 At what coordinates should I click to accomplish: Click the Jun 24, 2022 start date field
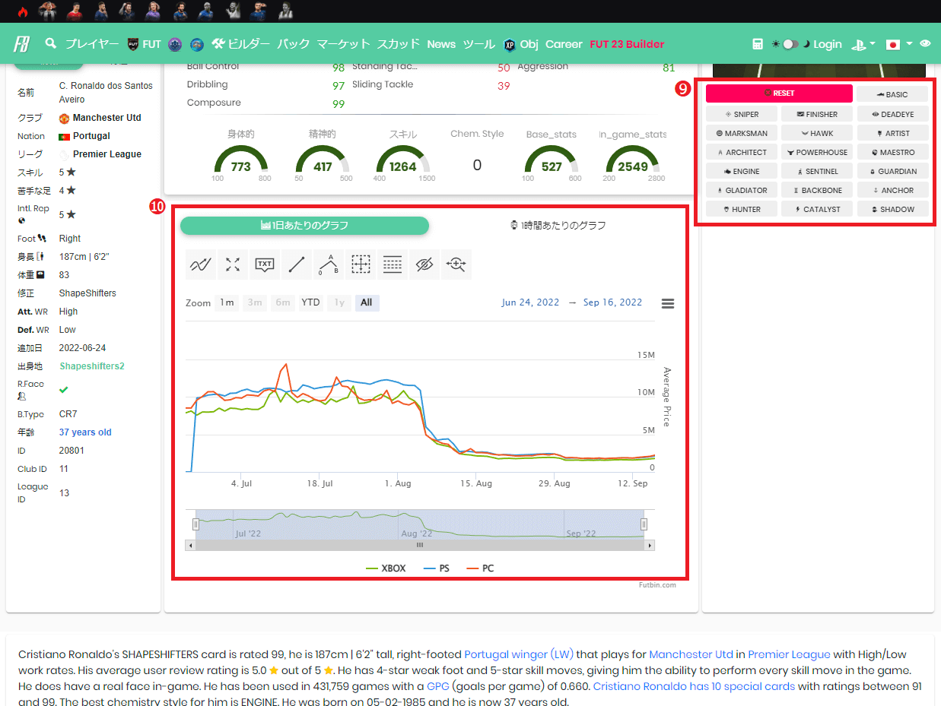click(530, 302)
